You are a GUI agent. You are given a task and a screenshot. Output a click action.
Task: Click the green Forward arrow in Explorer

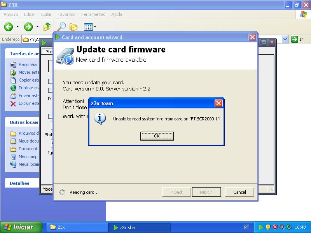click(28, 27)
